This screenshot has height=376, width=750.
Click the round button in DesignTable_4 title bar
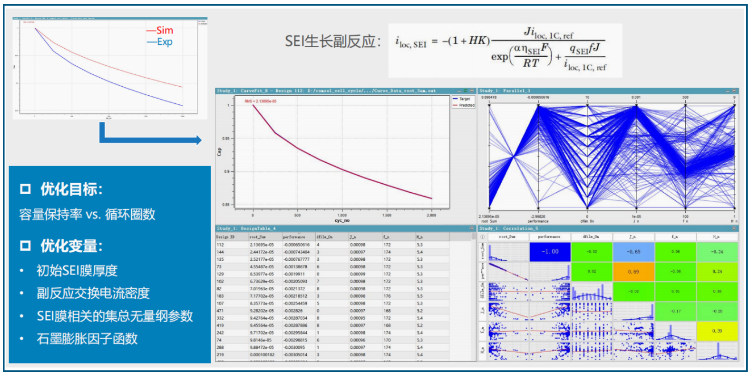click(472, 229)
